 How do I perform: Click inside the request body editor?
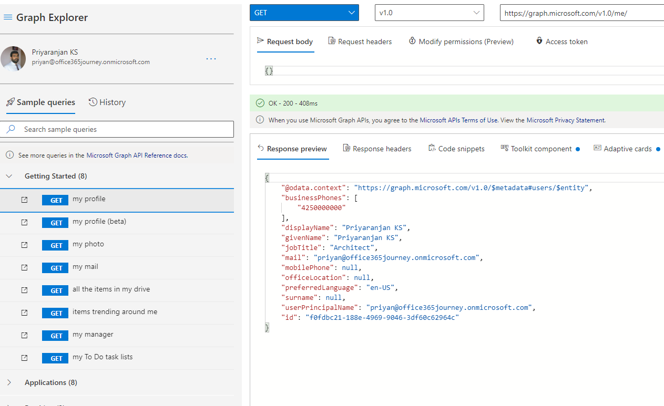tap(464, 71)
